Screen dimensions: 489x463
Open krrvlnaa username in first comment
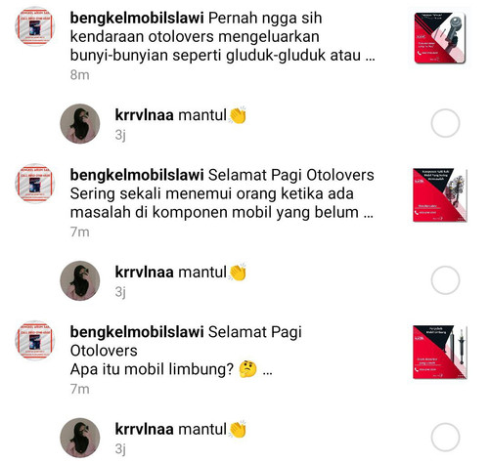(x=145, y=115)
